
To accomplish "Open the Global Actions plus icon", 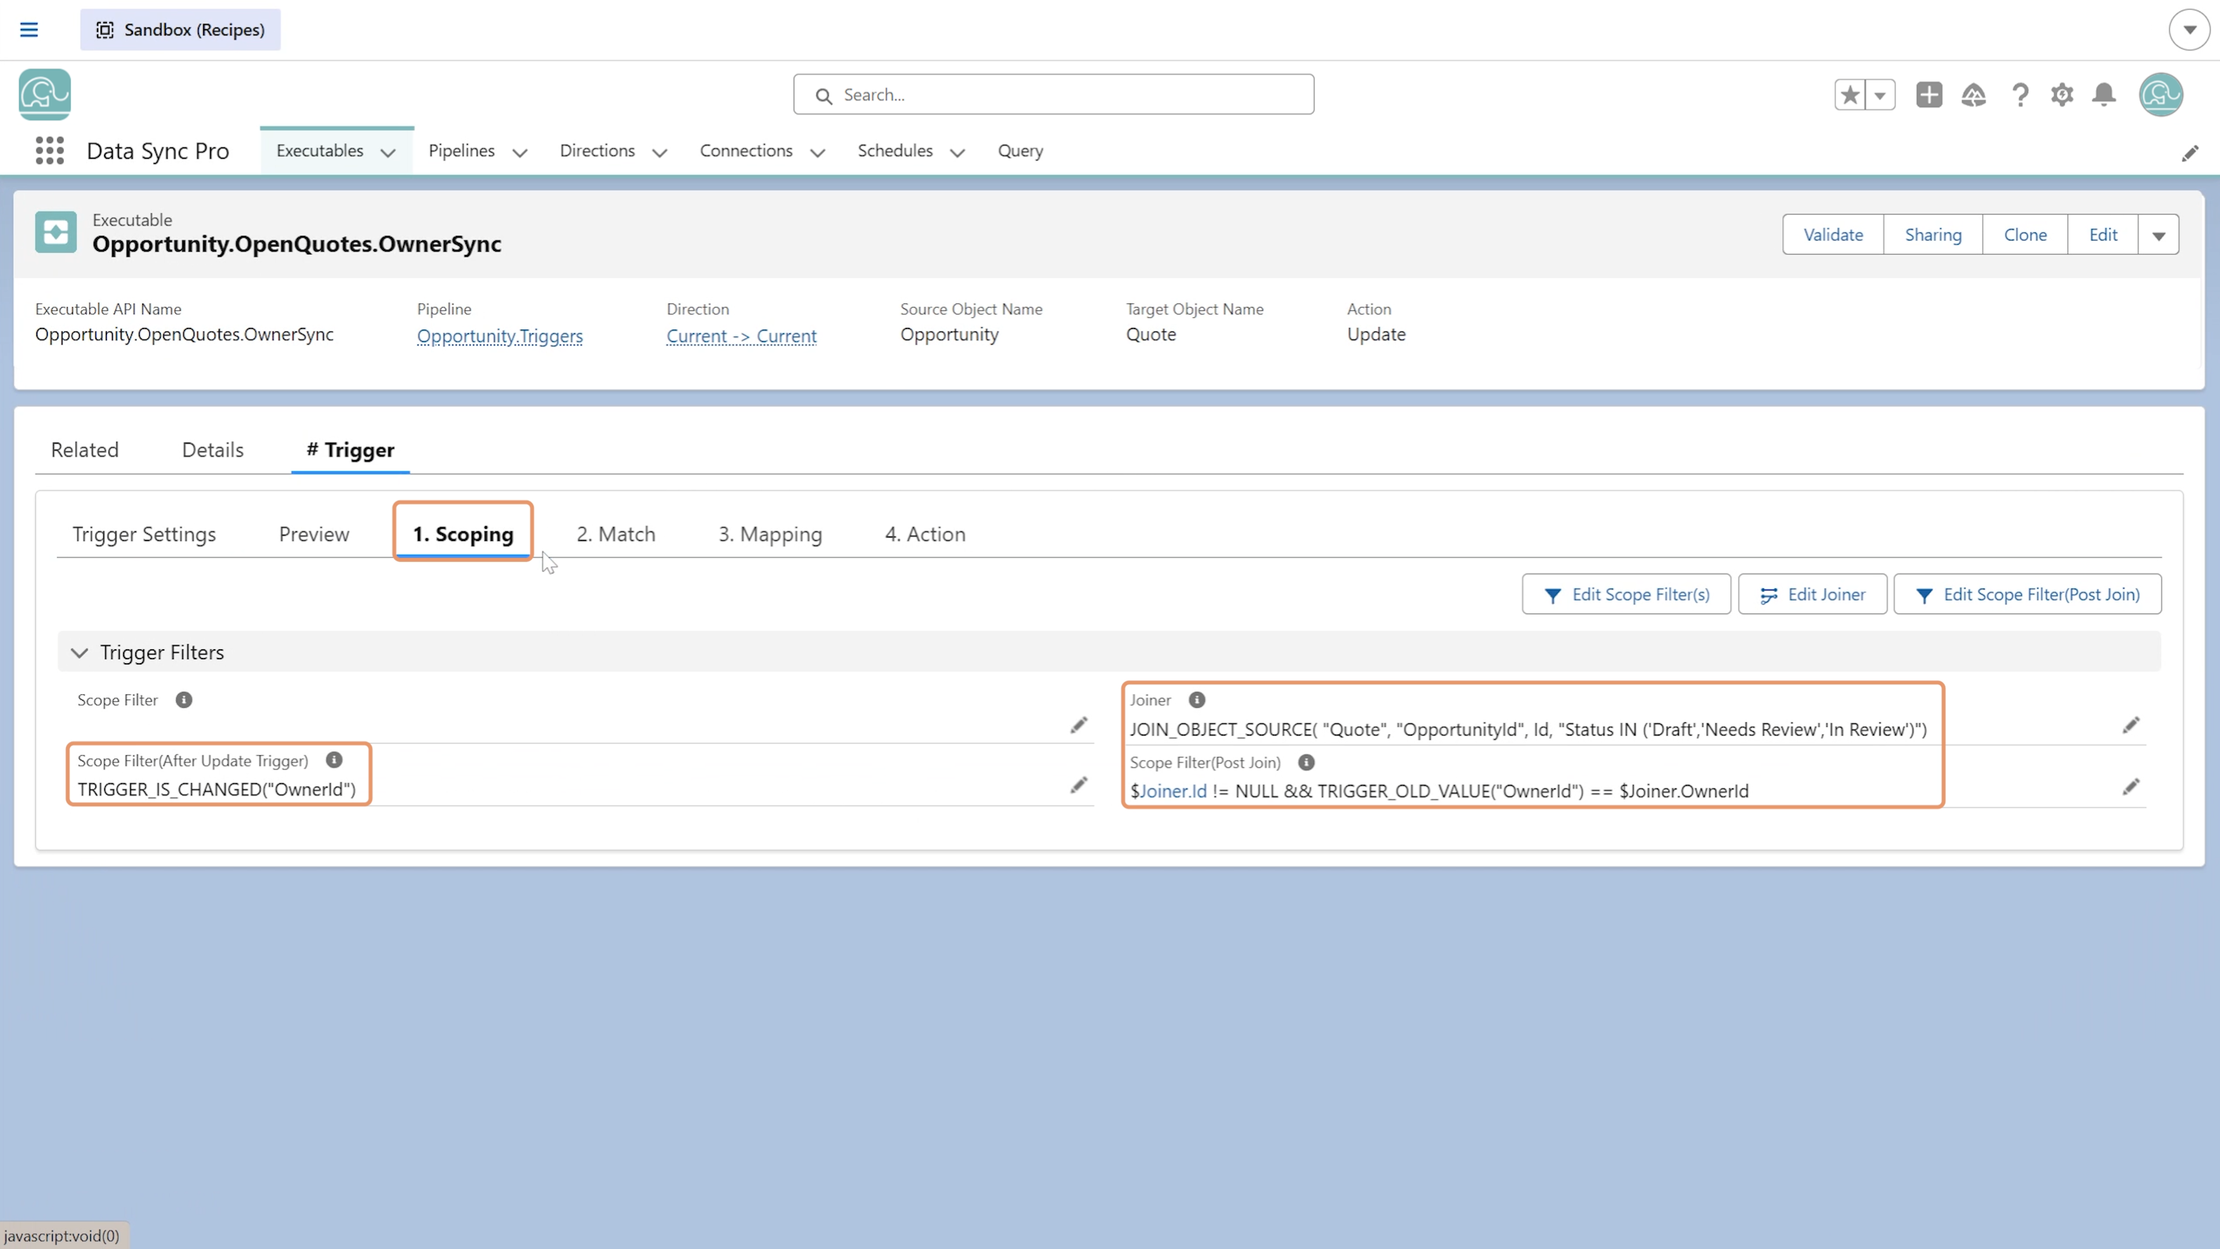I will (1929, 95).
